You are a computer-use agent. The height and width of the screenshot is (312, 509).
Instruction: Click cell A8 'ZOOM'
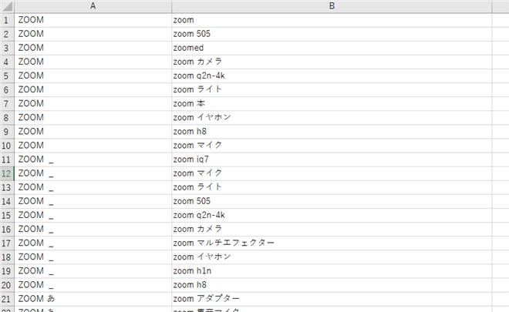point(93,118)
